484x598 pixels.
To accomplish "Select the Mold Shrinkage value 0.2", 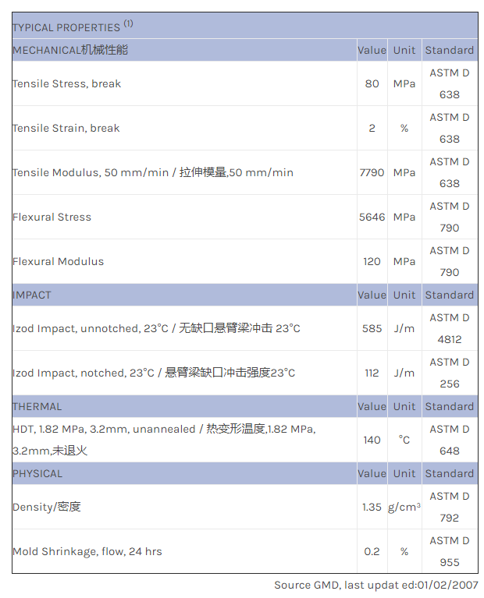I will pos(372,551).
